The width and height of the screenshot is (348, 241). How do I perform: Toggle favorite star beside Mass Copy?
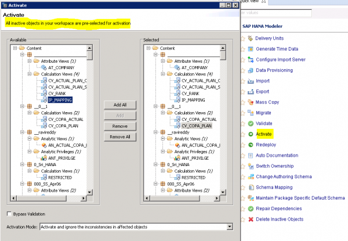click(x=243, y=103)
